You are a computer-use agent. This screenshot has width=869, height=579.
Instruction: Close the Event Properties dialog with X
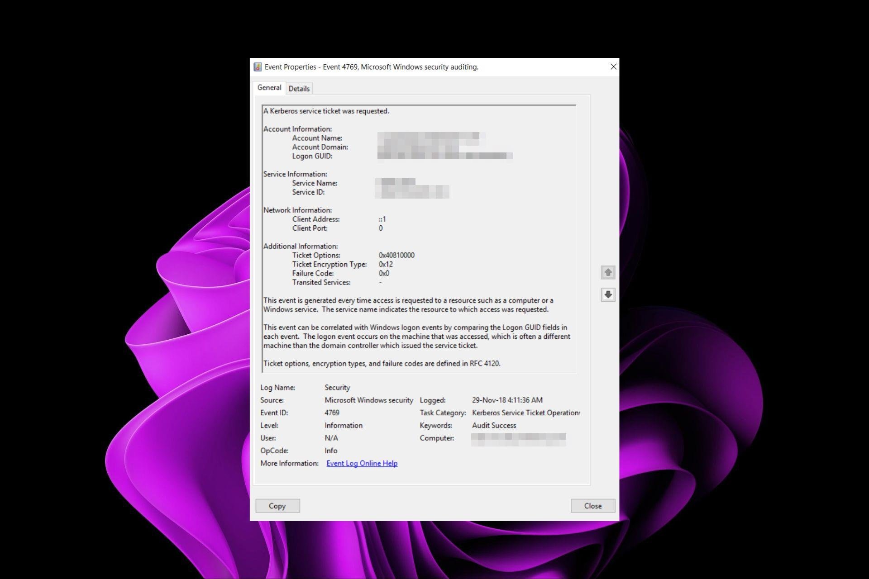point(613,66)
